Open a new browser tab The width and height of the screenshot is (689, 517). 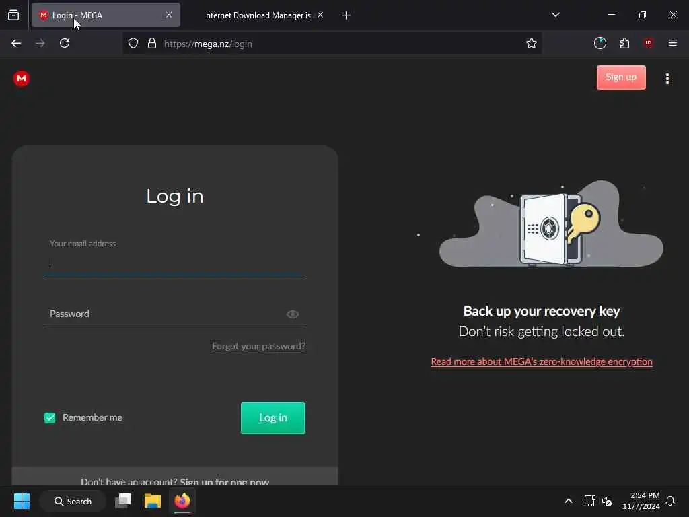346,15
